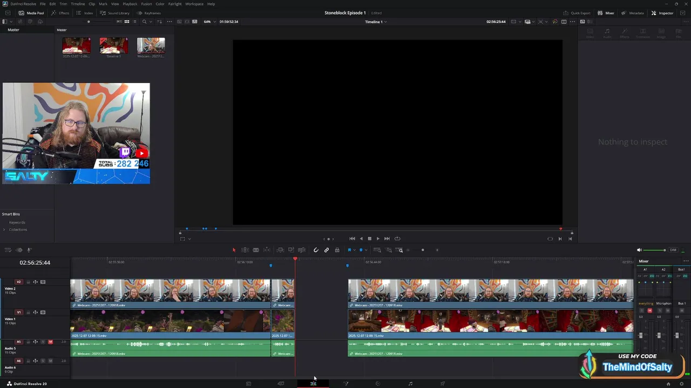Click the Quick Export button
The image size is (691, 388).
(x=577, y=13)
